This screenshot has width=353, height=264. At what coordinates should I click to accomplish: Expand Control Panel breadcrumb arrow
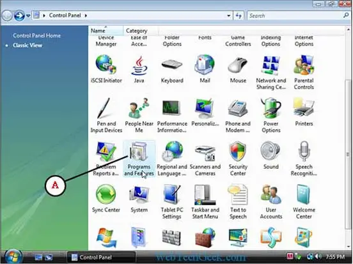click(86, 15)
